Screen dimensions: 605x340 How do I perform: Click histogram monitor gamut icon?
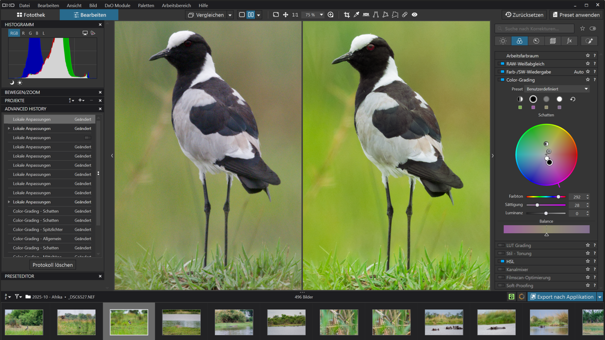point(85,33)
